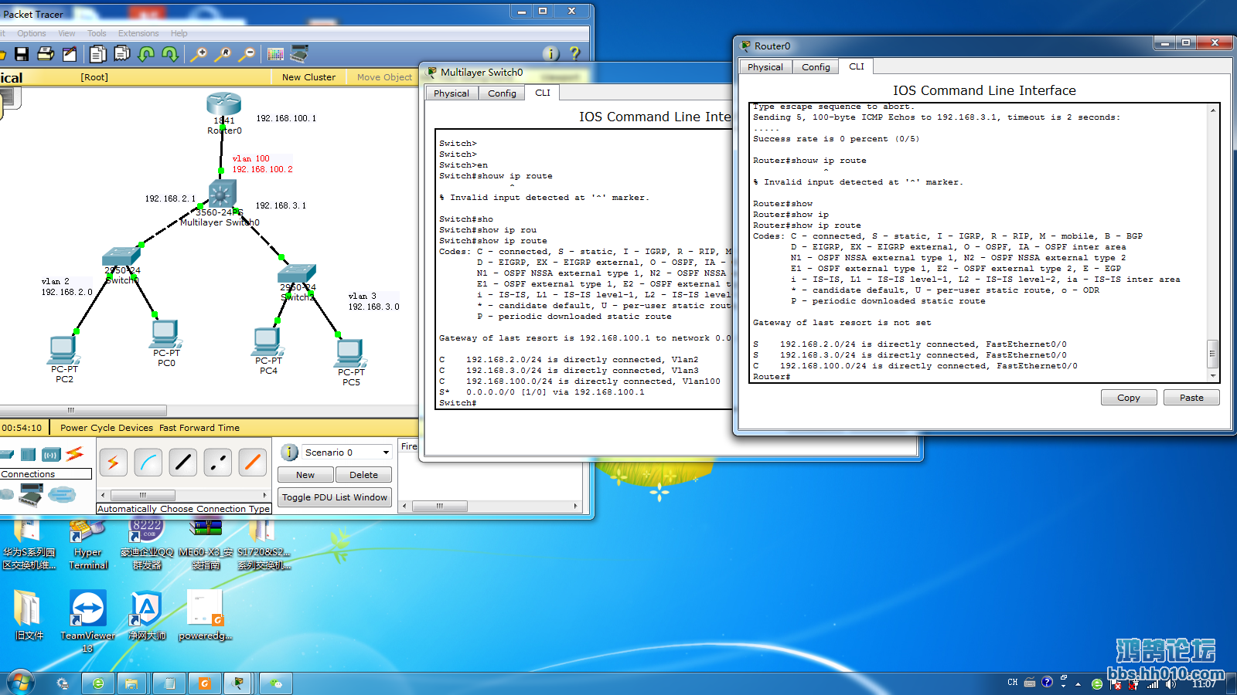Switch to Config tab in Router0 window
The image size is (1237, 695).
click(x=816, y=67)
